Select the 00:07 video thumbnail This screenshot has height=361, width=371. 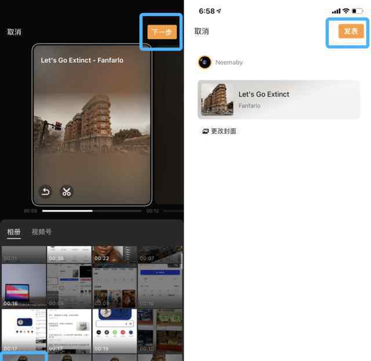(x=160, y=255)
